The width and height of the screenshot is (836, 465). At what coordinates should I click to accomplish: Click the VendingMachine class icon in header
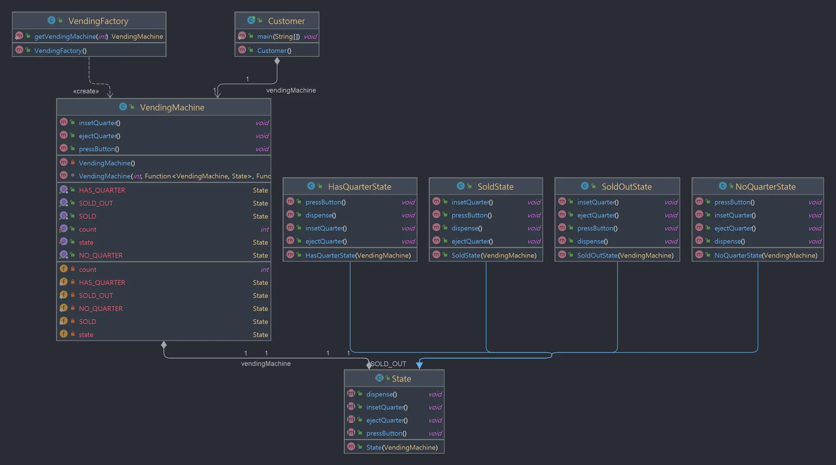click(122, 107)
